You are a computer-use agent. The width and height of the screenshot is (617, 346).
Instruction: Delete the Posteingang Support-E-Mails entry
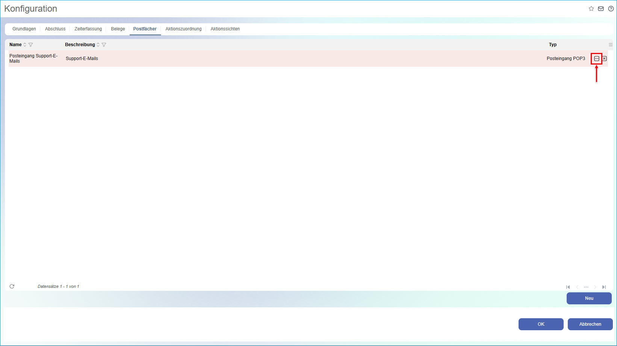(604, 59)
